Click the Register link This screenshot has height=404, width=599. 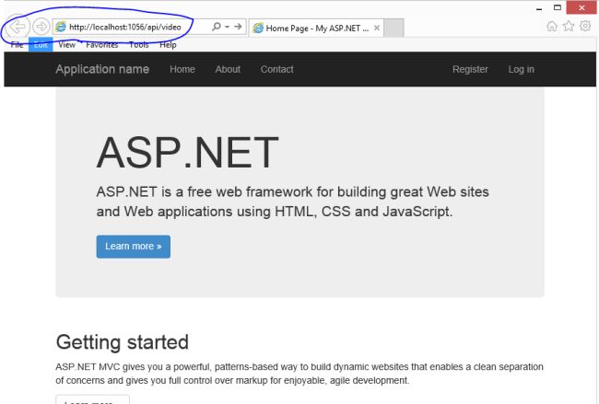point(470,69)
